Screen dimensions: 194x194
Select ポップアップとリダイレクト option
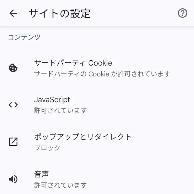(x=83, y=137)
